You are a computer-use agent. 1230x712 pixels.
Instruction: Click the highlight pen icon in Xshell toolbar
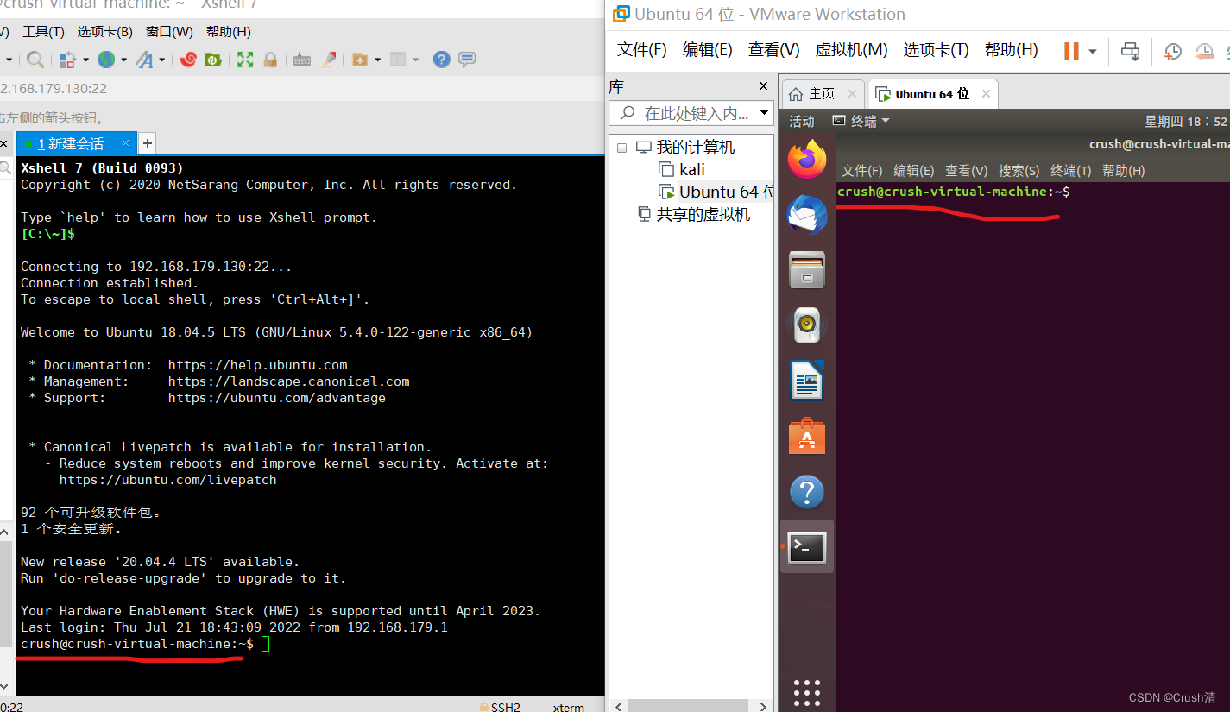click(x=328, y=59)
